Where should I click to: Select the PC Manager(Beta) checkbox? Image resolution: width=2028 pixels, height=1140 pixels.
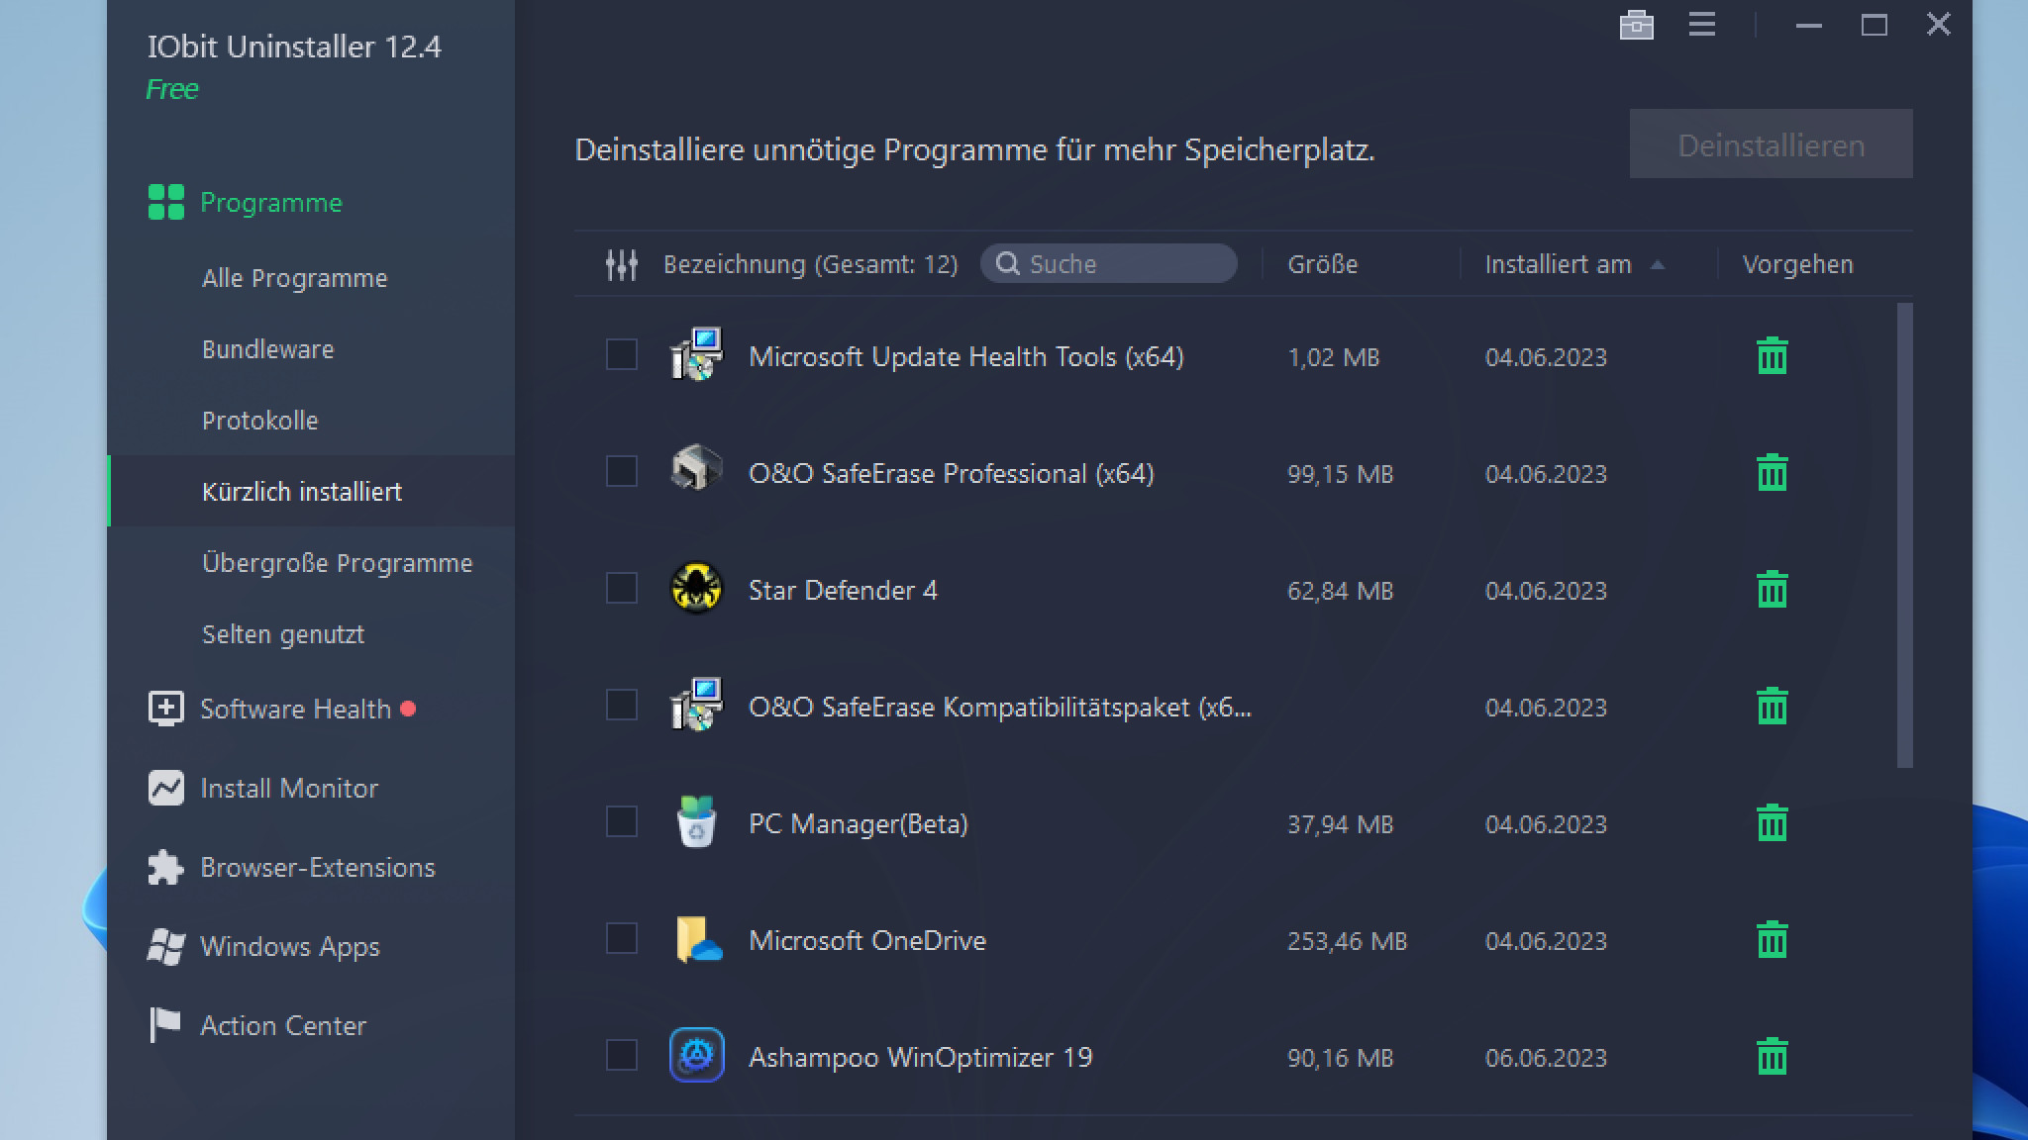(x=622, y=821)
